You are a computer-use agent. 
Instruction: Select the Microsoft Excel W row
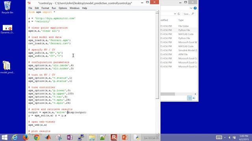[x=179, y=42]
